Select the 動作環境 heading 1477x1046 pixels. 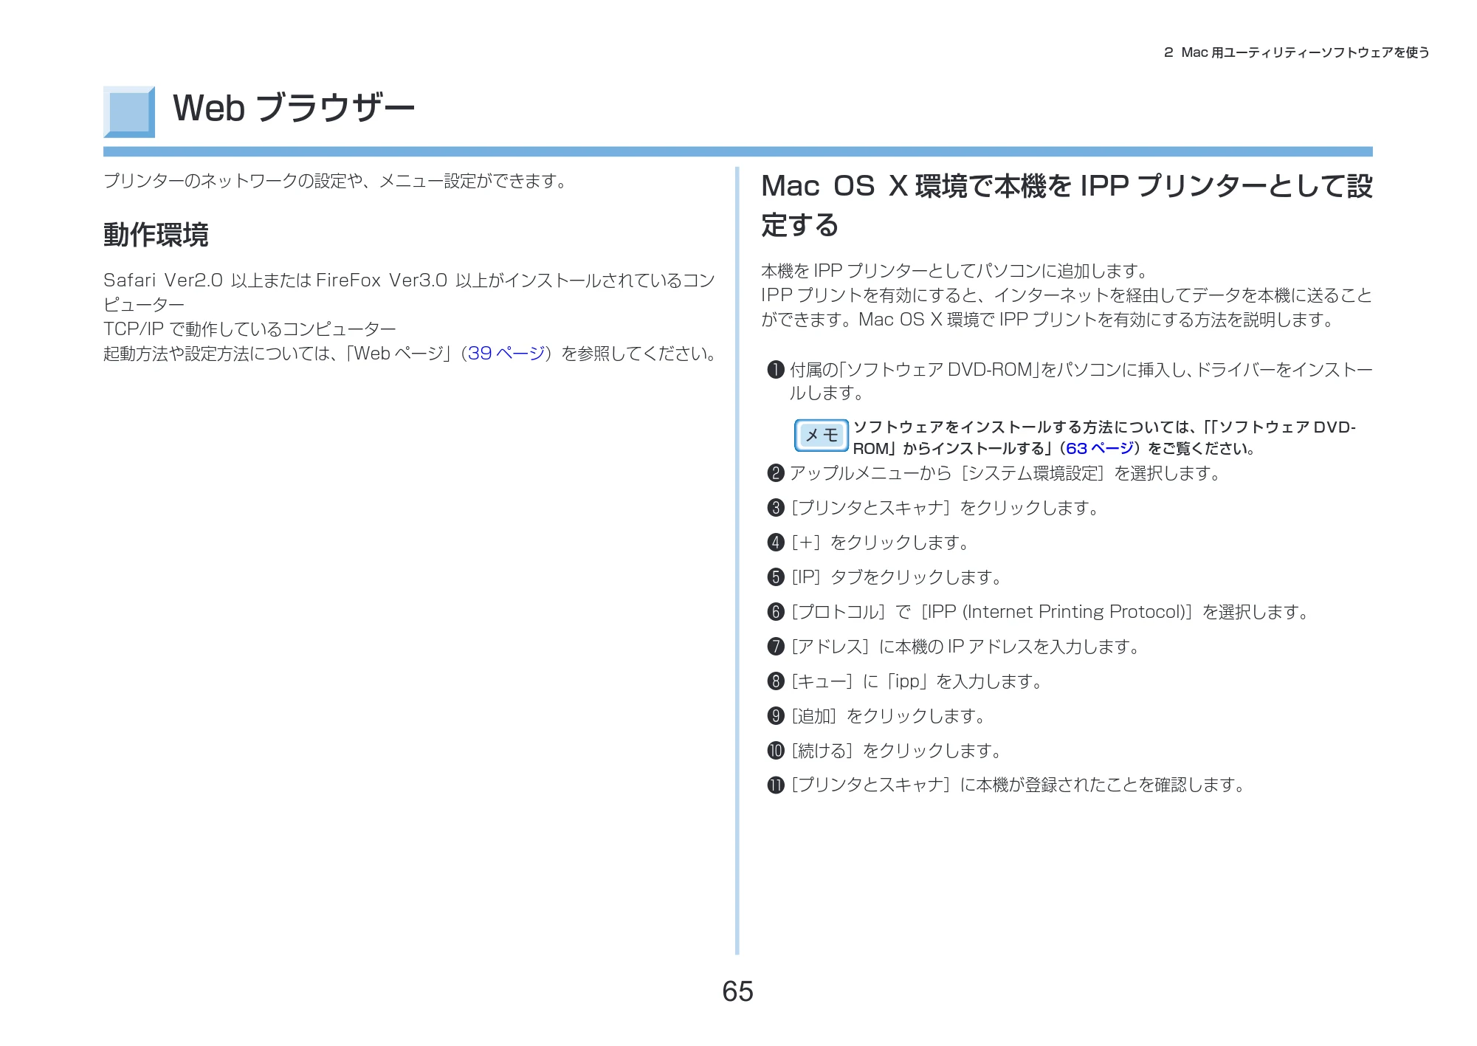pos(156,235)
